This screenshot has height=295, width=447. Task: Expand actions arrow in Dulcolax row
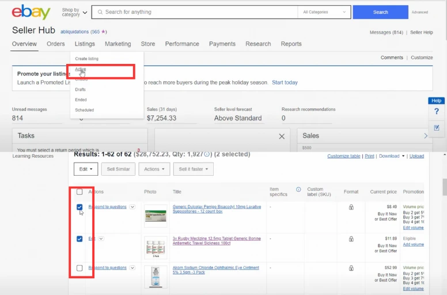pyautogui.click(x=132, y=207)
